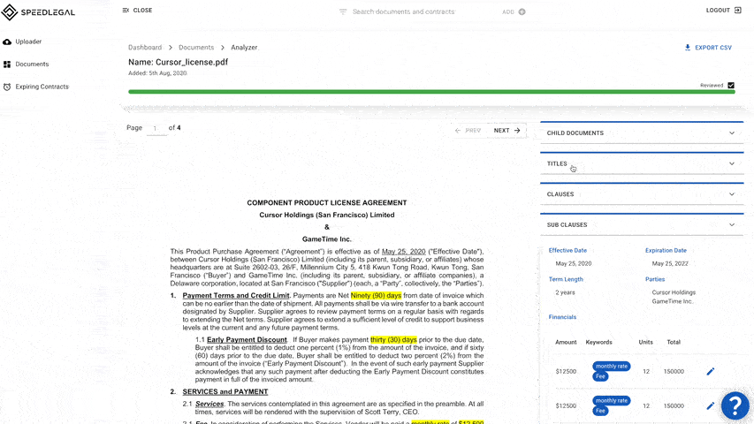Edit the second $12500 financial row
Screen dimensions: 754x424
click(710, 405)
